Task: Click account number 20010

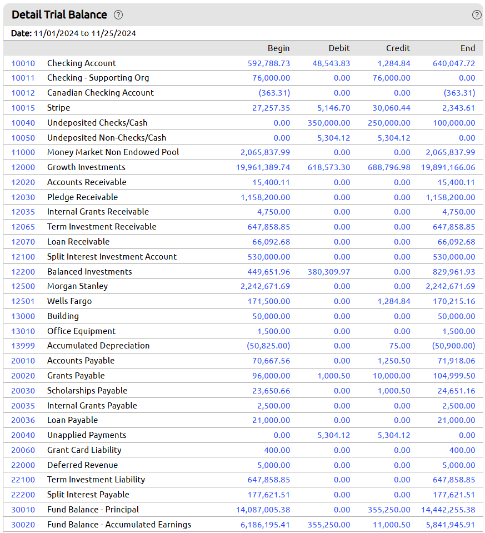Action: click(23, 361)
